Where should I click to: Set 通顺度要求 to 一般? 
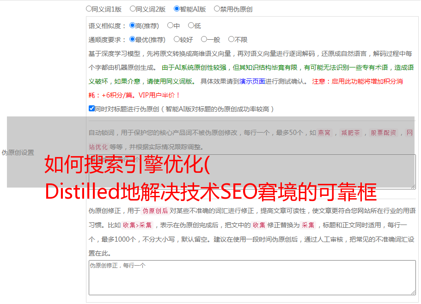[204, 40]
